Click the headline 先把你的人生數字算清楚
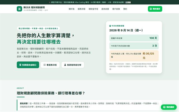Screen dimensions: 179x112 (46, 36)
